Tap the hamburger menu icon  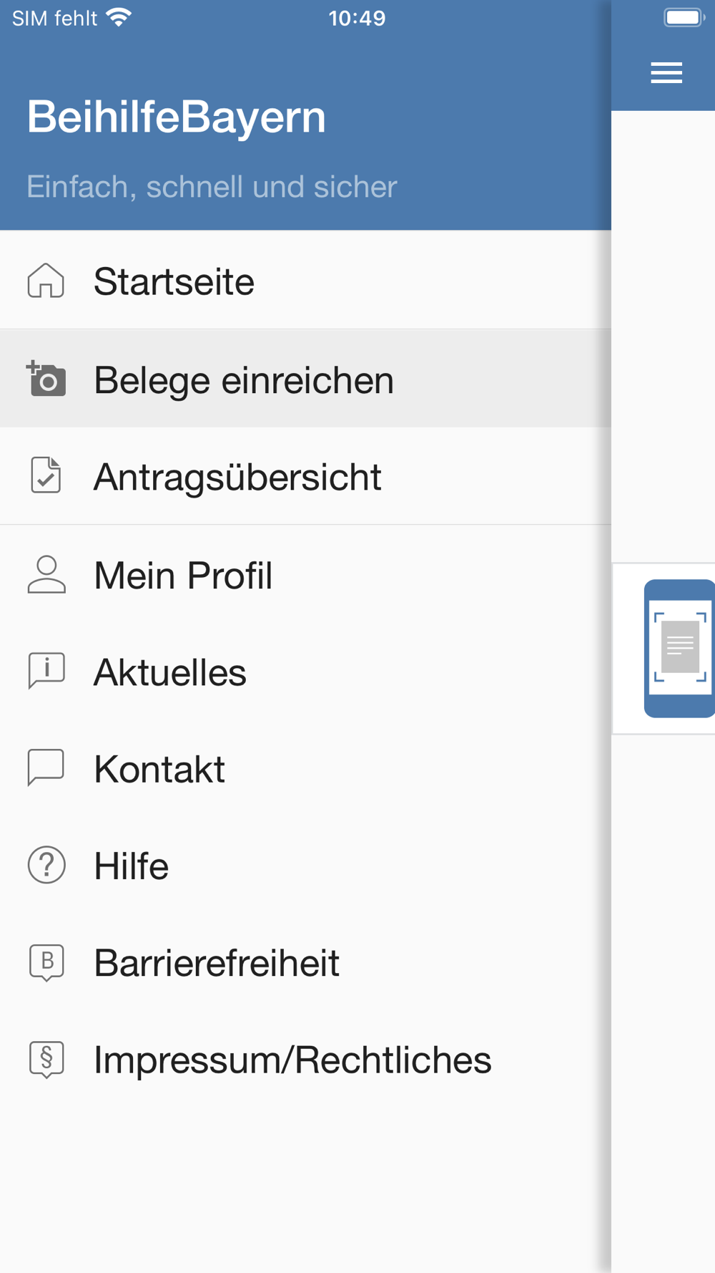[666, 73]
